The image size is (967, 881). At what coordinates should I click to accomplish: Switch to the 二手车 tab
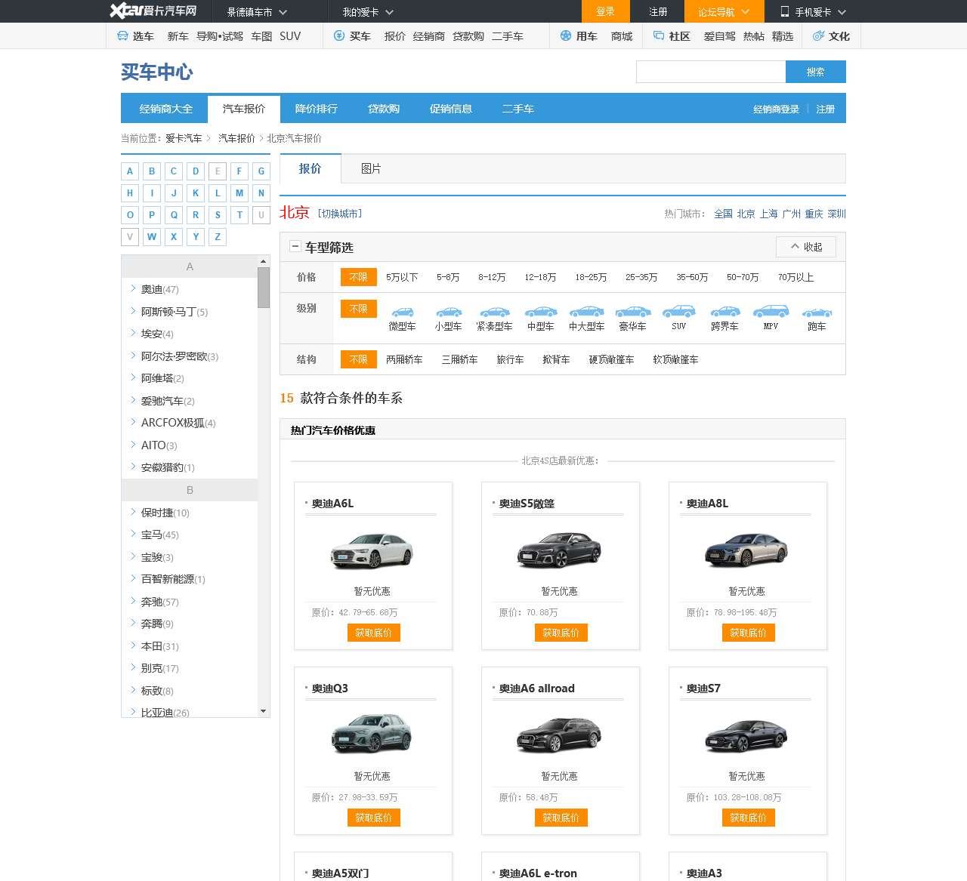coord(517,109)
